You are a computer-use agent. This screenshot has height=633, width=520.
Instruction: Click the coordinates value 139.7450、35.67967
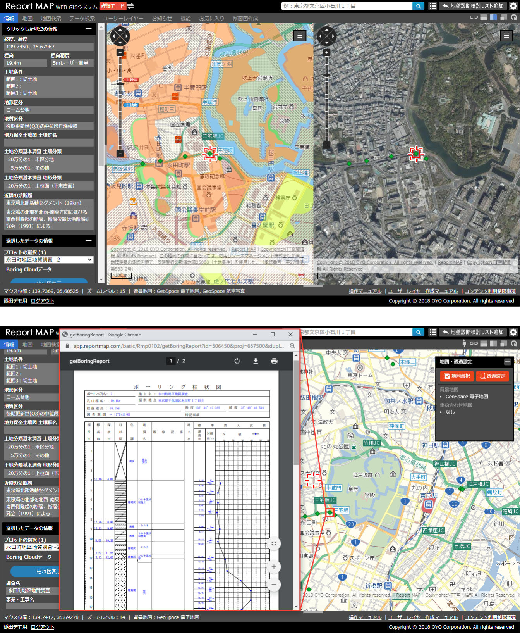pos(49,47)
